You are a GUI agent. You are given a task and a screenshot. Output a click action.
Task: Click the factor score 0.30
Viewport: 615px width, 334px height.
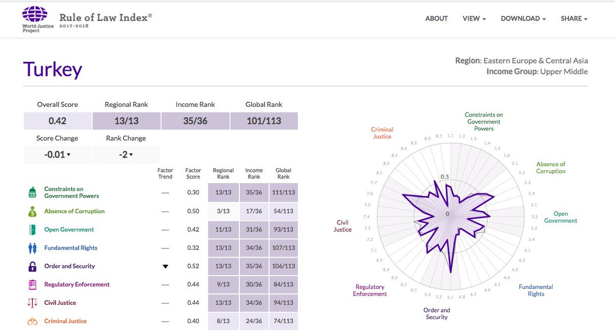point(193,193)
